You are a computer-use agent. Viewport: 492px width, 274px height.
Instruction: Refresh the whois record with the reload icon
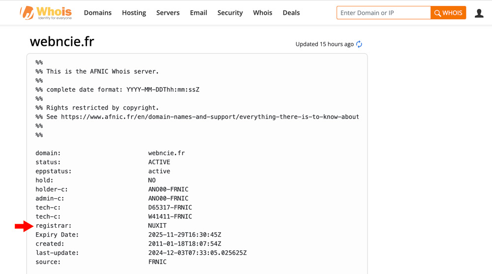[x=359, y=44]
